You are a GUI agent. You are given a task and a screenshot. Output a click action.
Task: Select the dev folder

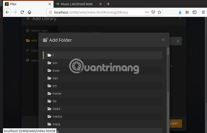[x=103, y=78]
